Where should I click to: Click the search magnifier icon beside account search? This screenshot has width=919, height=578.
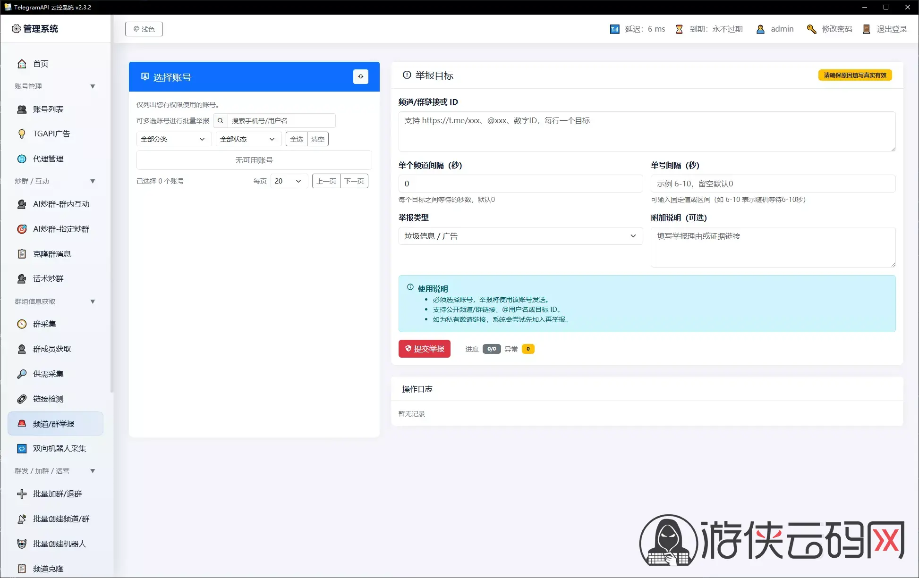[x=220, y=121]
